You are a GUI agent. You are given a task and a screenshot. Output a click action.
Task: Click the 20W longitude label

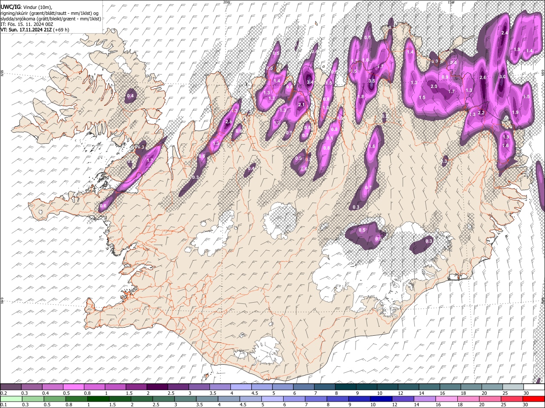pyautogui.click(x=227, y=2)
